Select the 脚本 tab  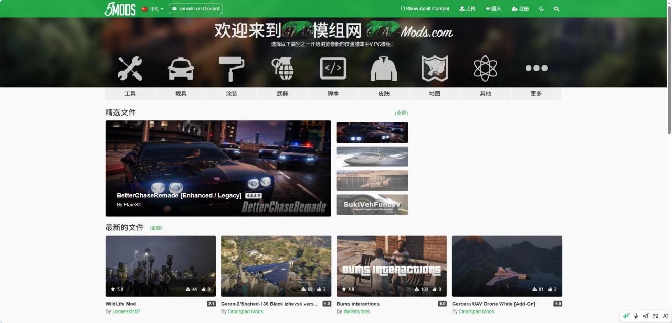[x=333, y=94]
